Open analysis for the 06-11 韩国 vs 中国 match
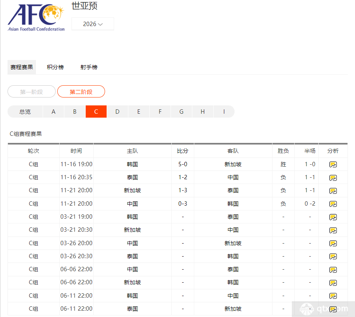 pyautogui.click(x=333, y=296)
